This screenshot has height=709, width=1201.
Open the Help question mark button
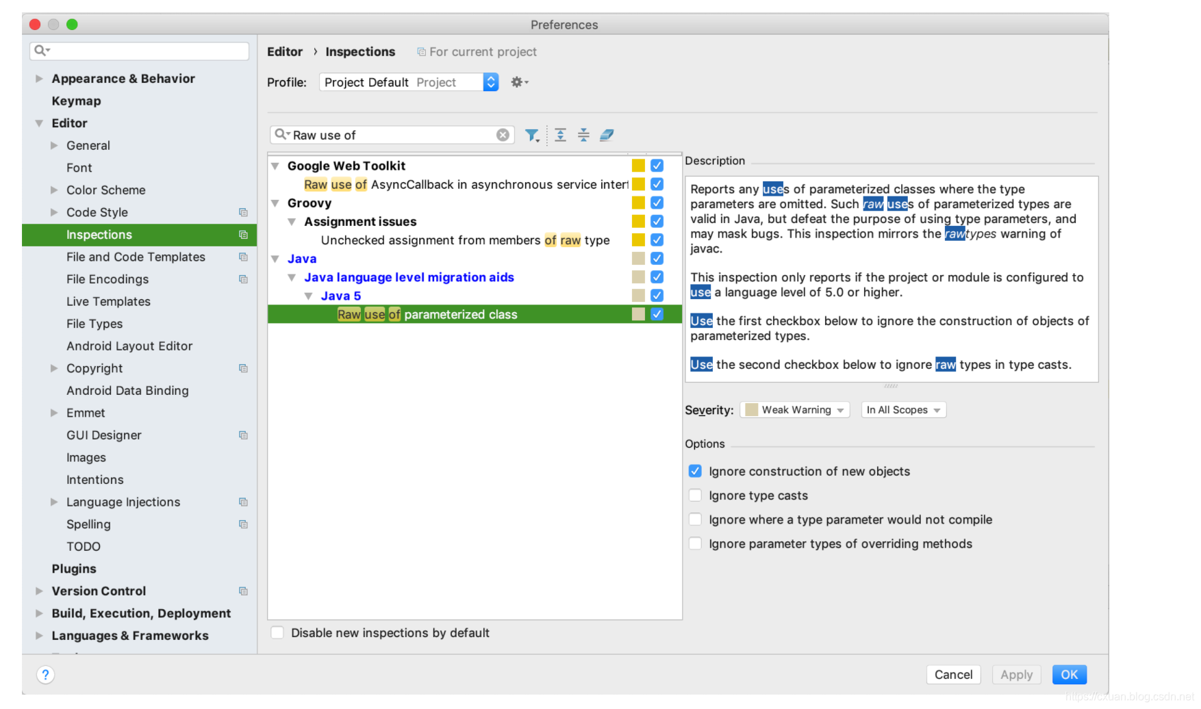[45, 675]
